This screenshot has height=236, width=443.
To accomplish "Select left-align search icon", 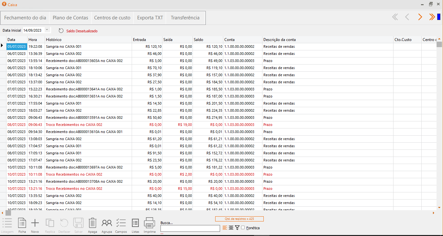I will click(x=225, y=228).
